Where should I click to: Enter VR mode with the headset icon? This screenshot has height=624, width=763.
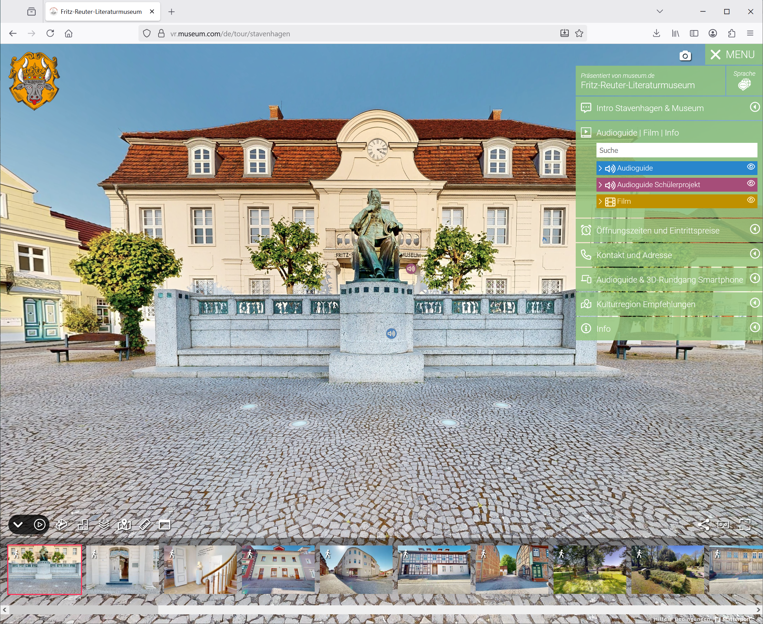724,524
